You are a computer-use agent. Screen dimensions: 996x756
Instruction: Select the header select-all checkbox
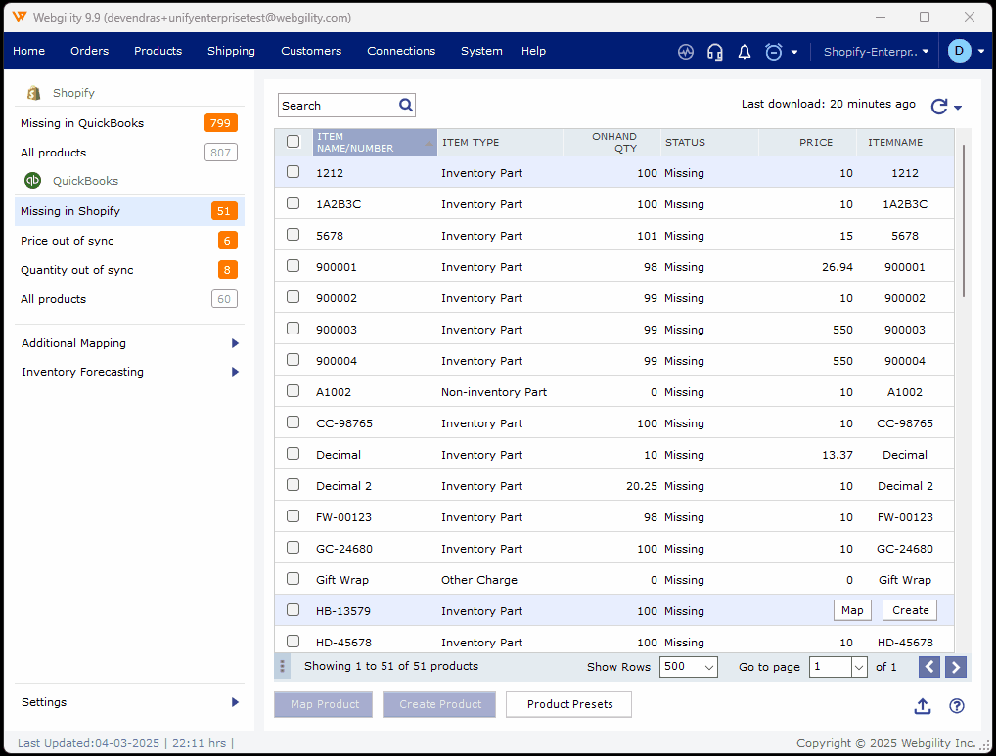pos(293,141)
